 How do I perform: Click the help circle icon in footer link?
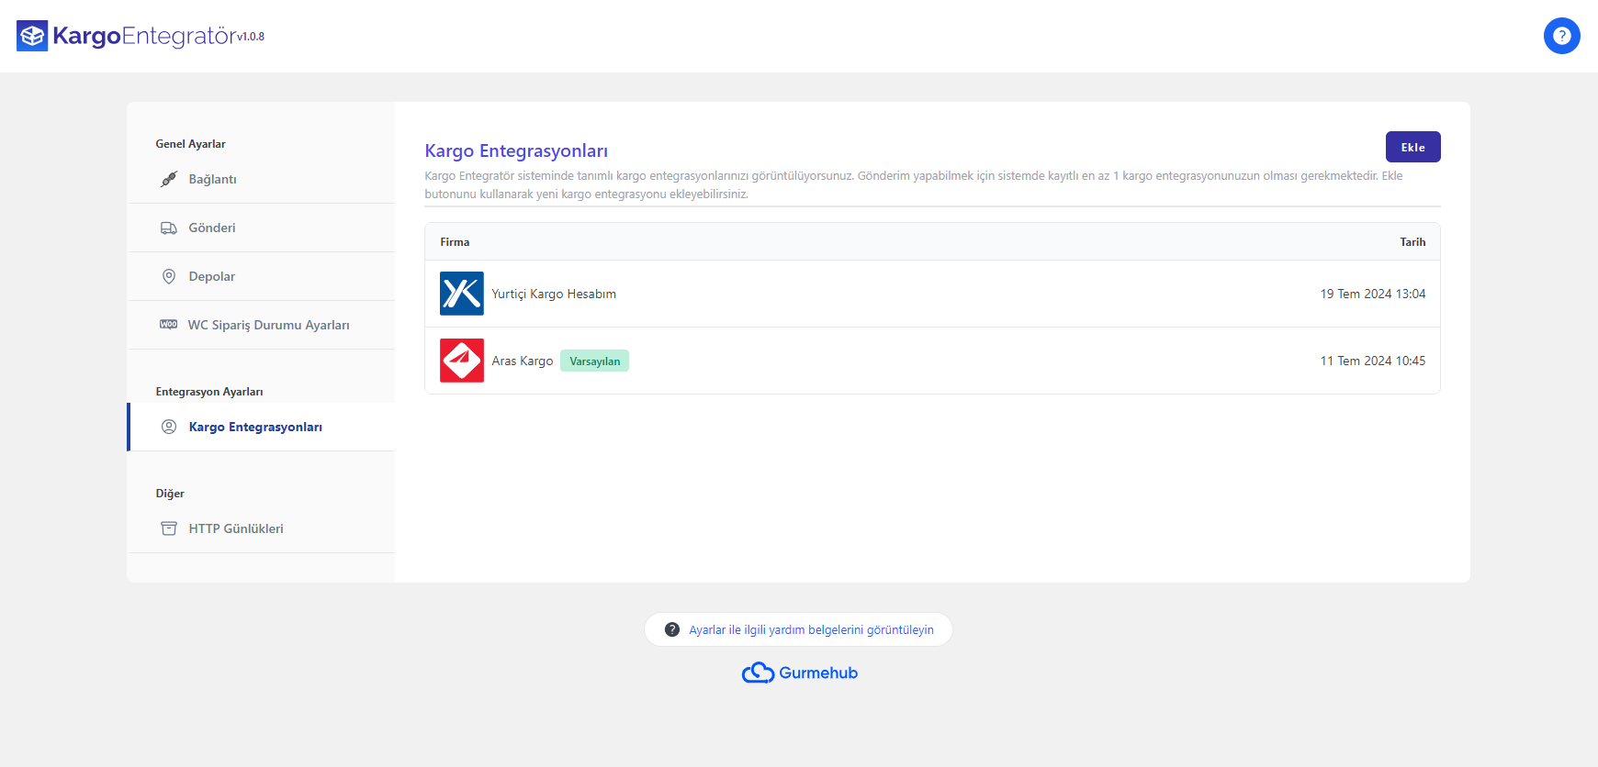point(672,629)
